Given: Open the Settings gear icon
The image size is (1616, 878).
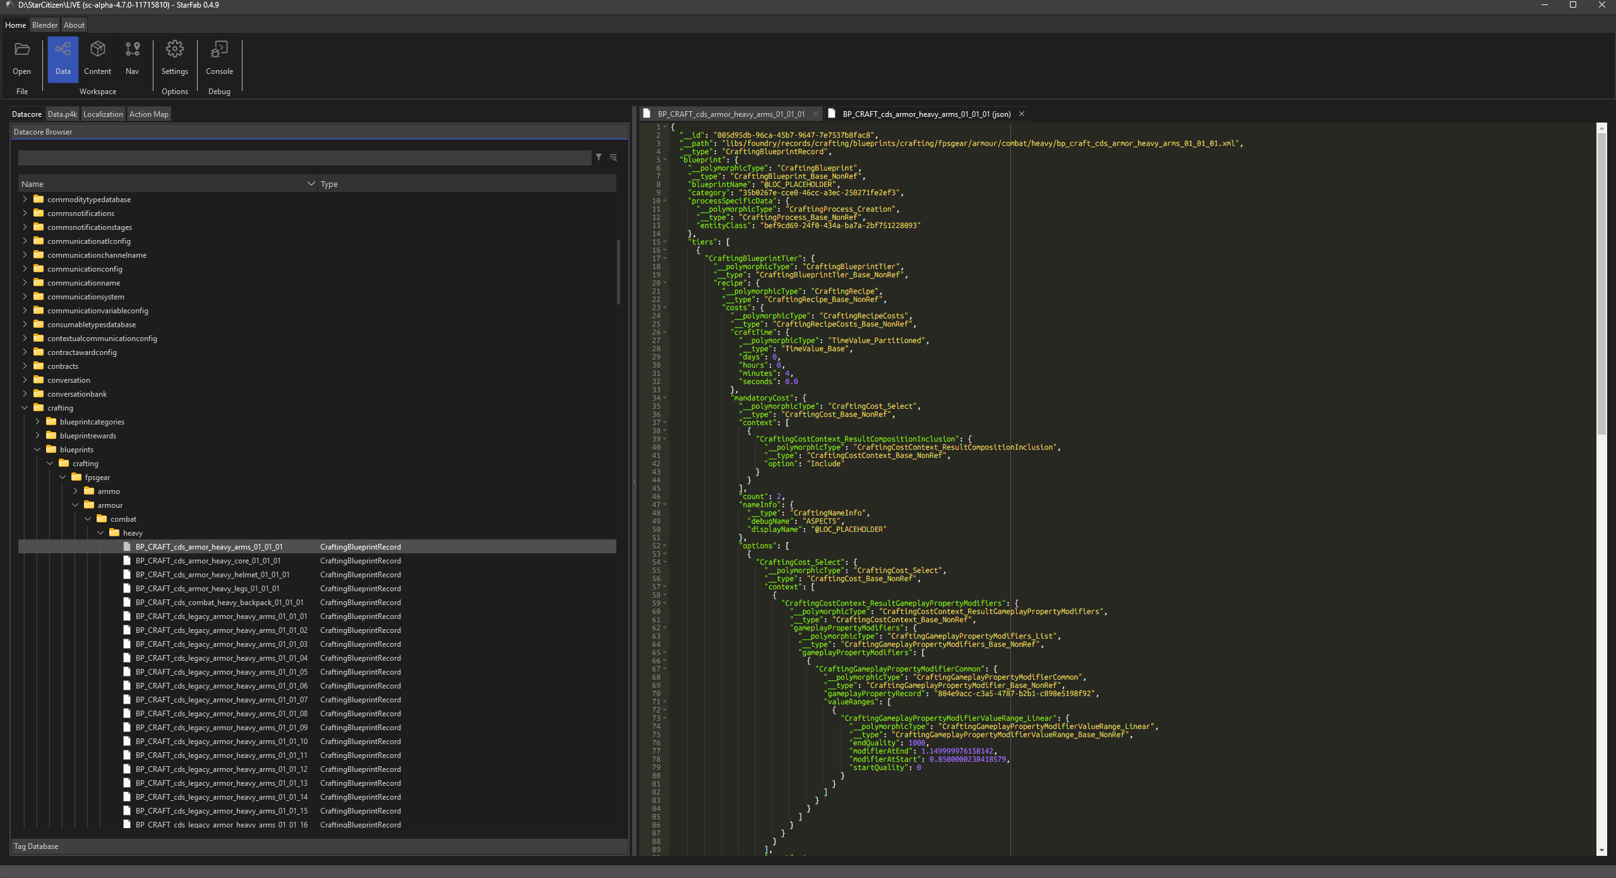Looking at the screenshot, I should point(175,49).
